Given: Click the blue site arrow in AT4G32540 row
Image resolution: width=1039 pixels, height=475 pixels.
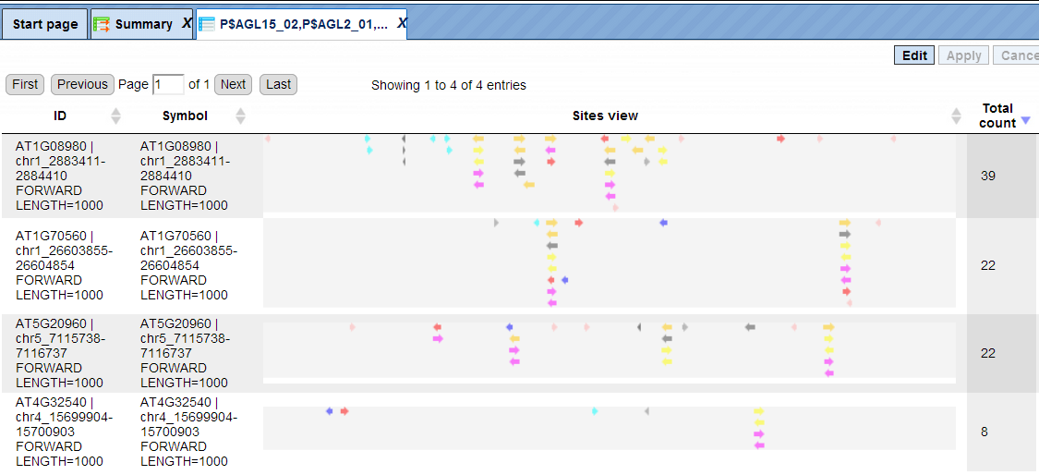Looking at the screenshot, I should [x=330, y=411].
